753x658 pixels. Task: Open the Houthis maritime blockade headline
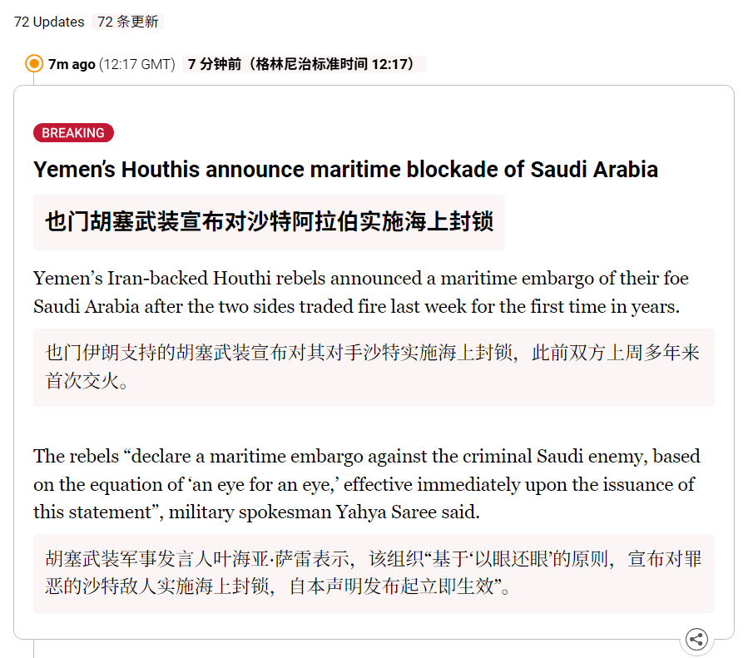[x=345, y=170]
